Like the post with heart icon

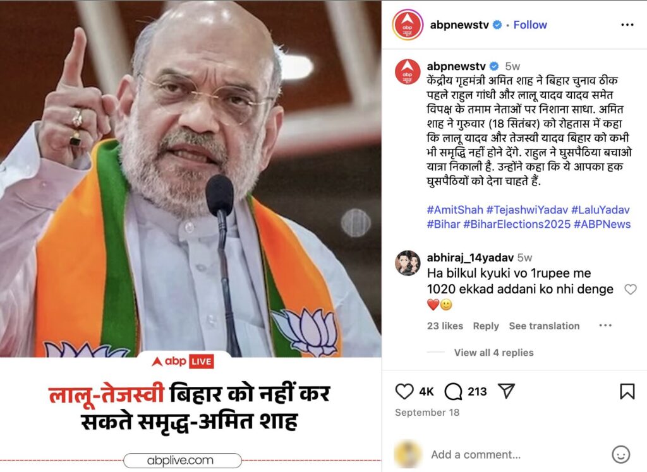[404, 391]
